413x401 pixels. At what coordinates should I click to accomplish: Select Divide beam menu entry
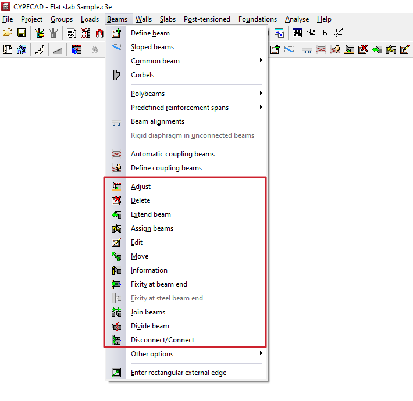[x=187, y=326]
